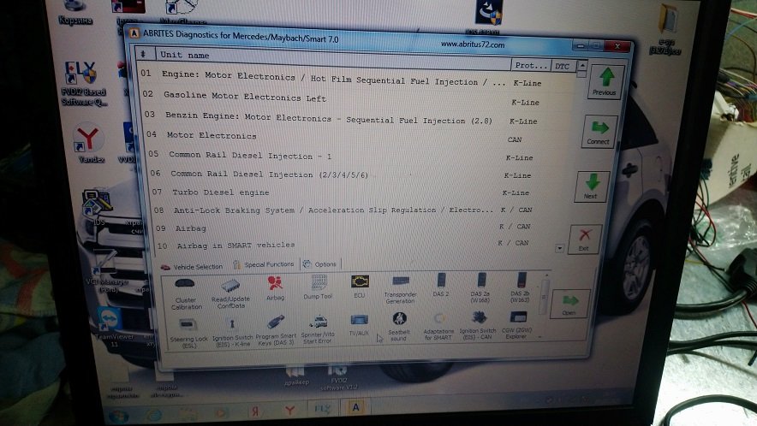Open Program Smart Keys (DAS 3)
The width and height of the screenshot is (757, 426).
[x=275, y=330]
